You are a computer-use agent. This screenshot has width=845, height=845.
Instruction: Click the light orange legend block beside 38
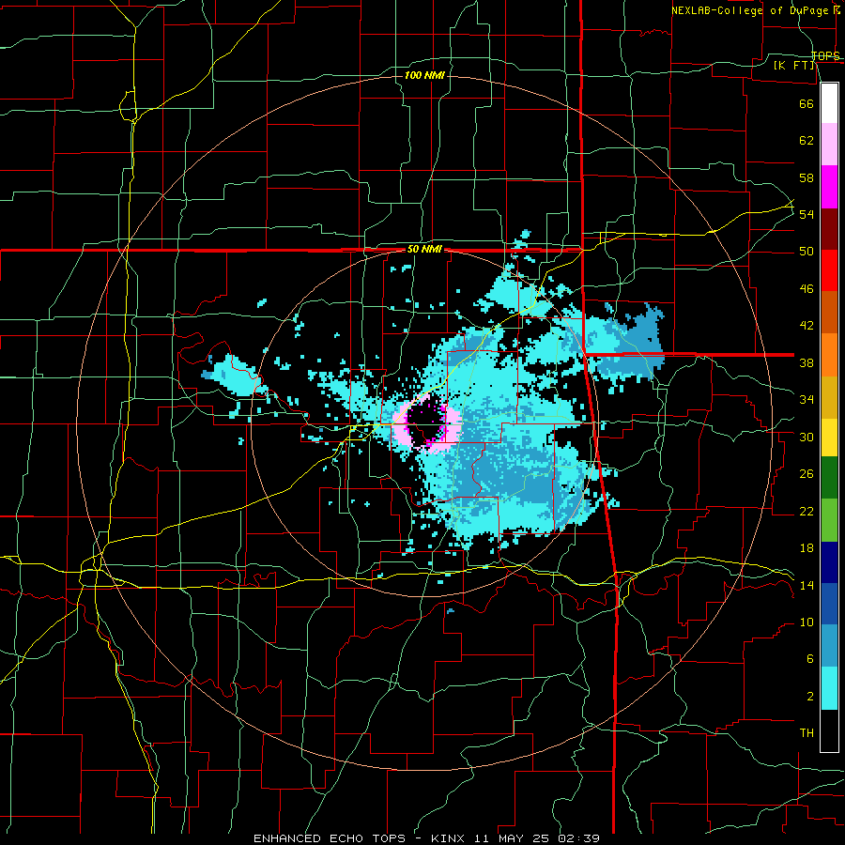[829, 354]
